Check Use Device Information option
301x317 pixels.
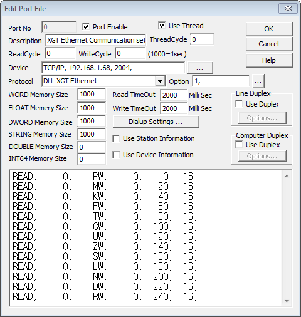coord(116,155)
